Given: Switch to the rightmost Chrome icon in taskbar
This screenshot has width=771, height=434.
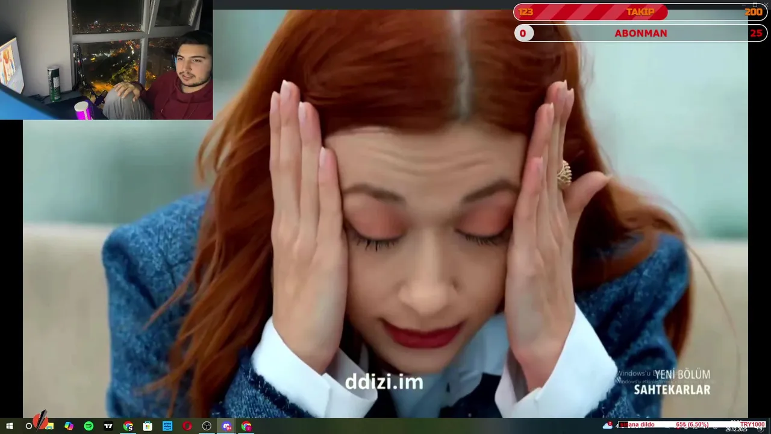Looking at the screenshot, I should click(246, 426).
